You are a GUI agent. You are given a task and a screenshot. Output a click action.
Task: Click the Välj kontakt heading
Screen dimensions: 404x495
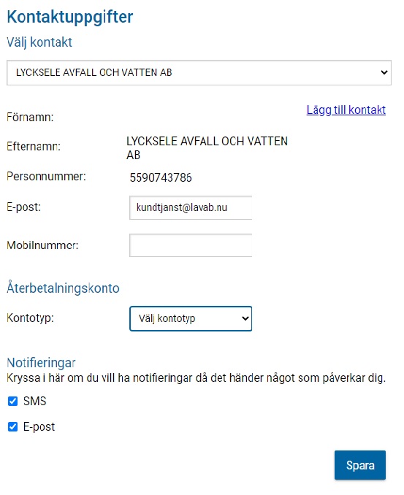click(39, 42)
